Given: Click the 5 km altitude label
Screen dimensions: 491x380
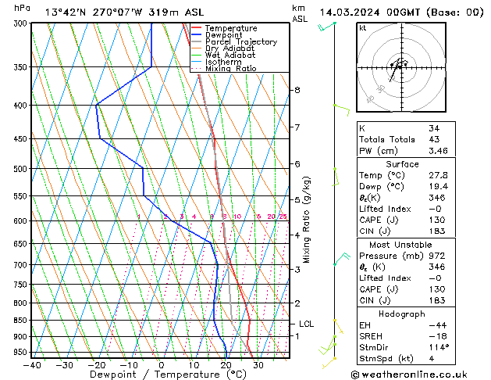Looking at the screenshot, I should pos(297,199).
